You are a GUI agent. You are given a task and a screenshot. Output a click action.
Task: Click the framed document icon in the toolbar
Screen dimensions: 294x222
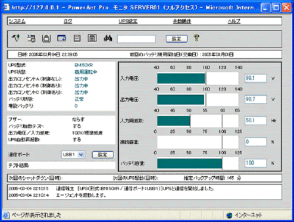pos(92,38)
